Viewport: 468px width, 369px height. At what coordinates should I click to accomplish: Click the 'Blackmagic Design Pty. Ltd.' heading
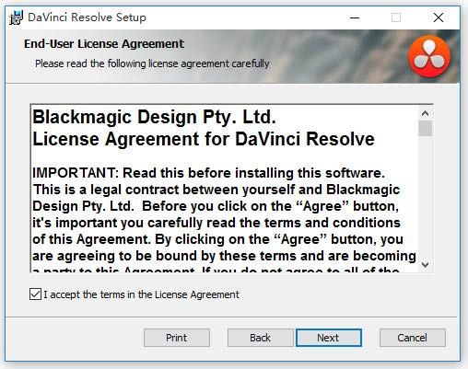click(154, 117)
